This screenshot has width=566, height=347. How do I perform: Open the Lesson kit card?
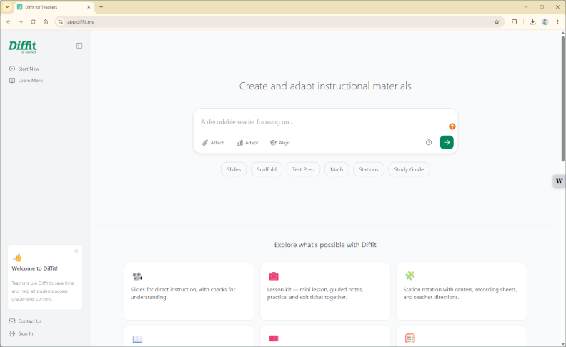pos(325,291)
